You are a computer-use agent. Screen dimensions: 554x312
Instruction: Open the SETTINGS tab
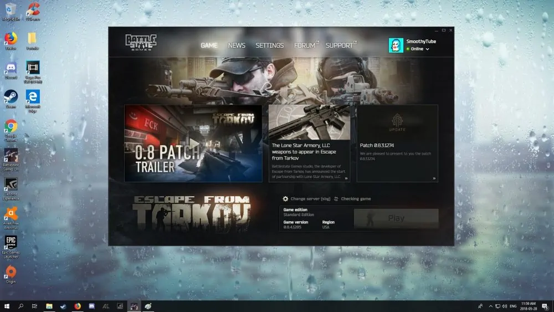click(270, 45)
